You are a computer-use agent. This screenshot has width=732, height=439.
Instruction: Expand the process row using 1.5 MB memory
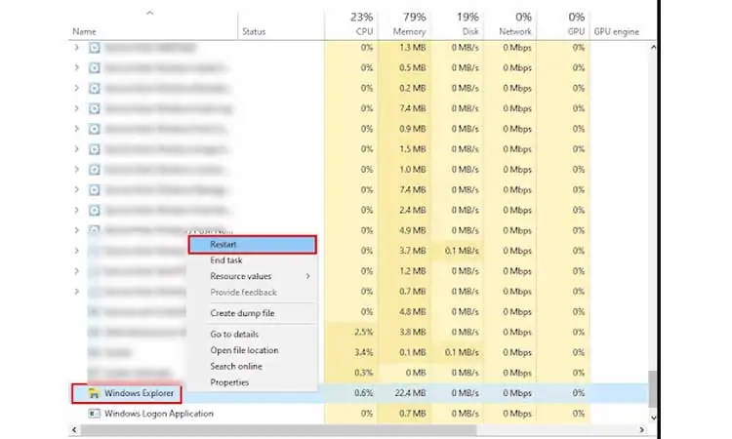point(77,148)
